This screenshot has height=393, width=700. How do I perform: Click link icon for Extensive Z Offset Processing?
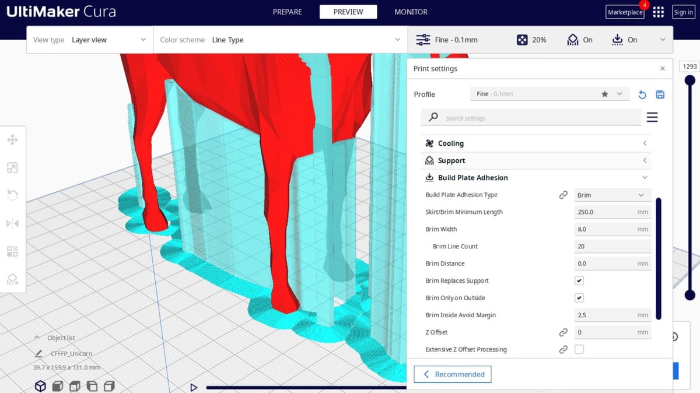tap(563, 349)
